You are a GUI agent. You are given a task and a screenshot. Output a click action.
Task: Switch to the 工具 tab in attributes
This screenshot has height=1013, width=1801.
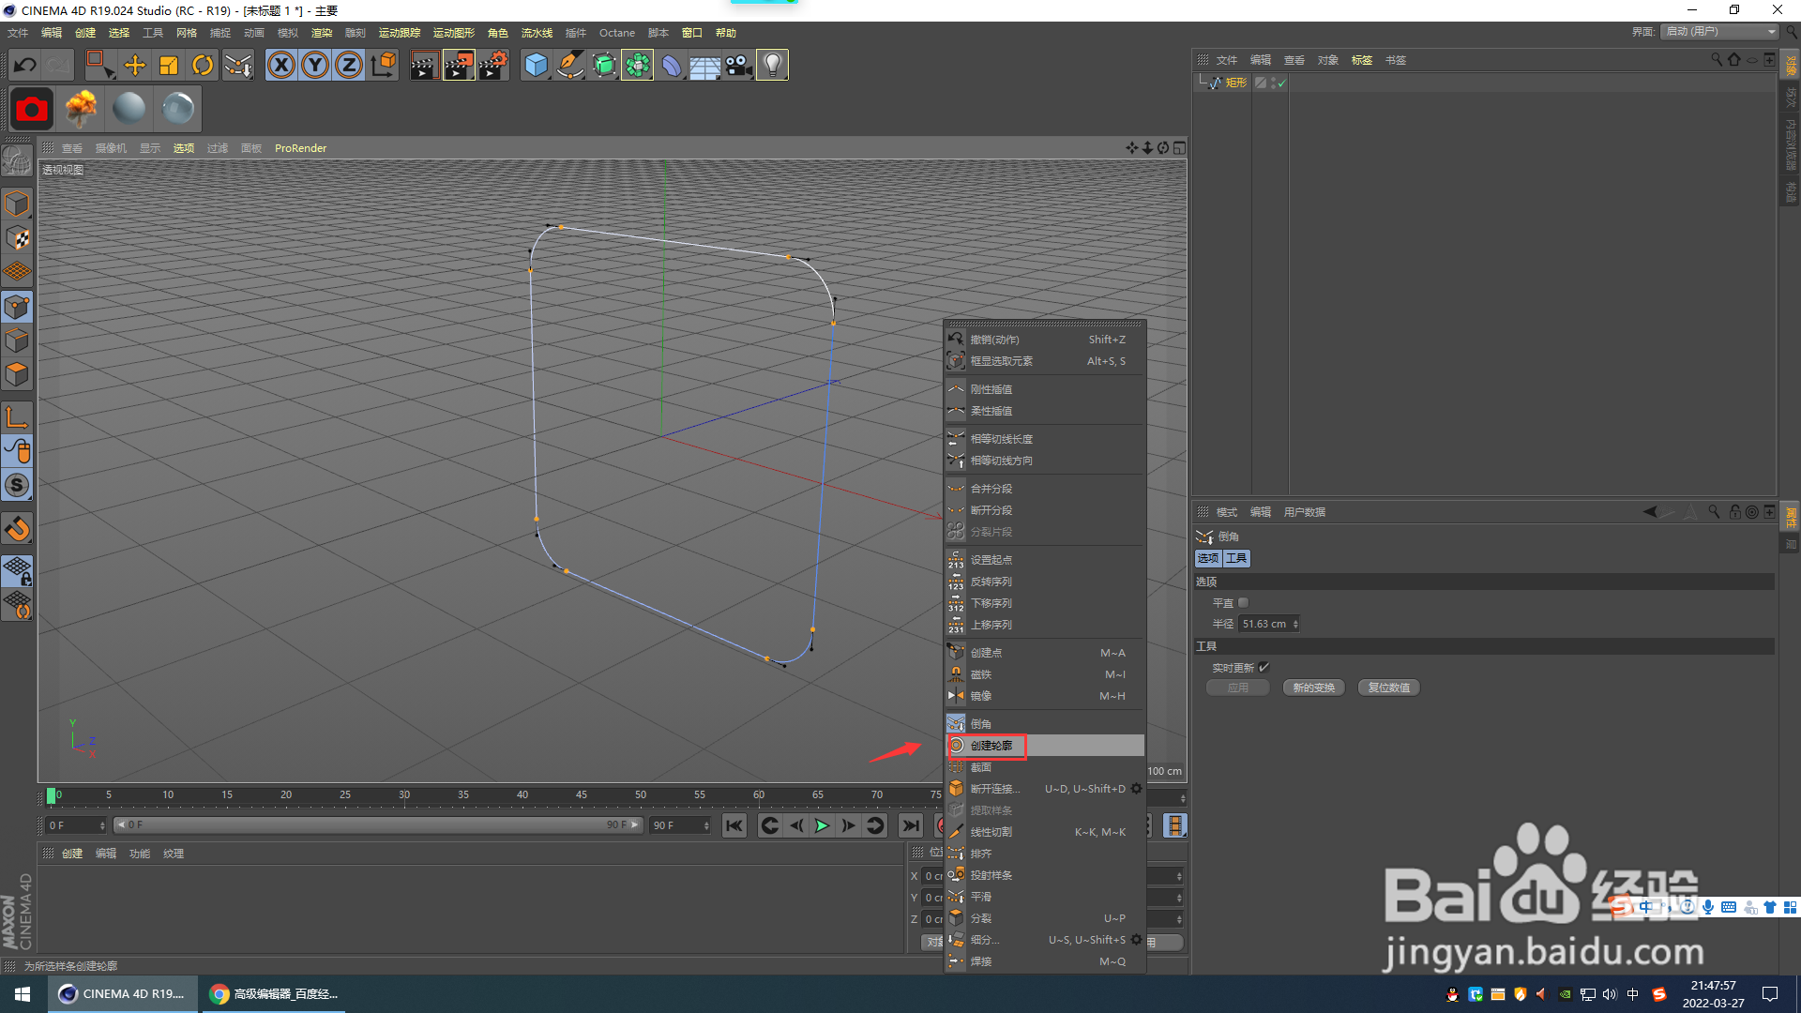coord(1236,558)
